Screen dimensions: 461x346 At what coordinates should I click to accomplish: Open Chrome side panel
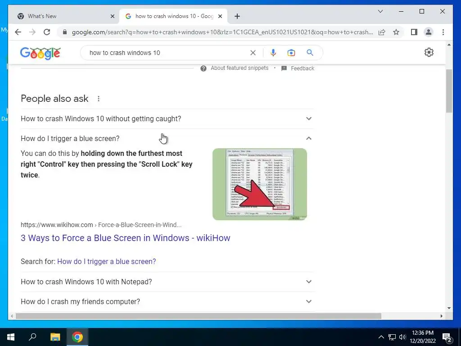click(x=414, y=32)
